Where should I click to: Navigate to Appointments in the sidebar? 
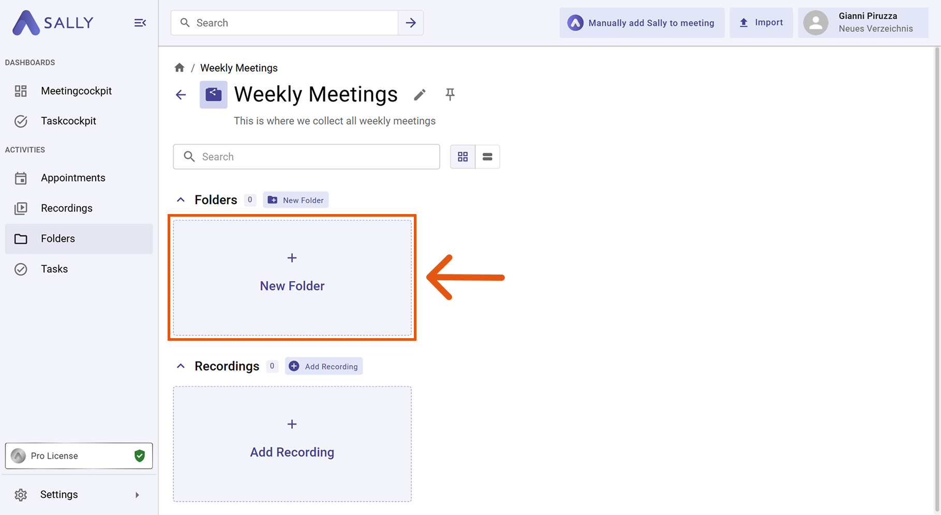(73, 178)
